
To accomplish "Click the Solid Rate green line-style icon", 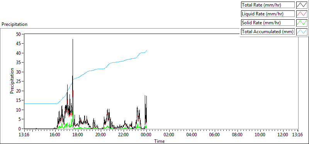I will 302,23.
